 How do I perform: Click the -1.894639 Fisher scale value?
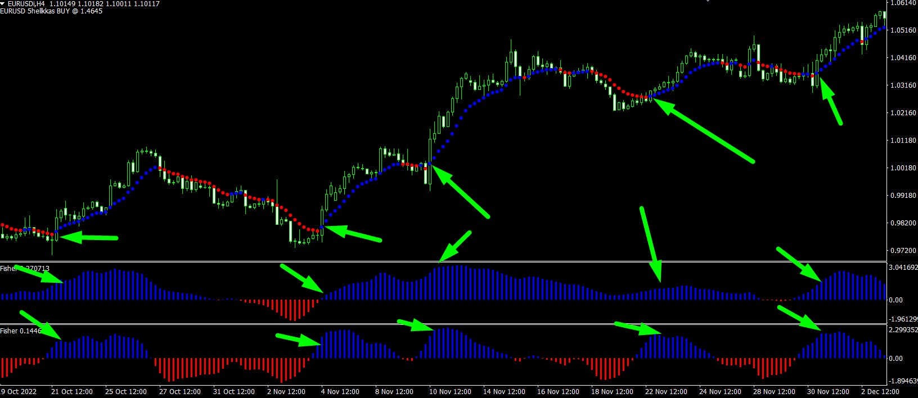point(903,381)
